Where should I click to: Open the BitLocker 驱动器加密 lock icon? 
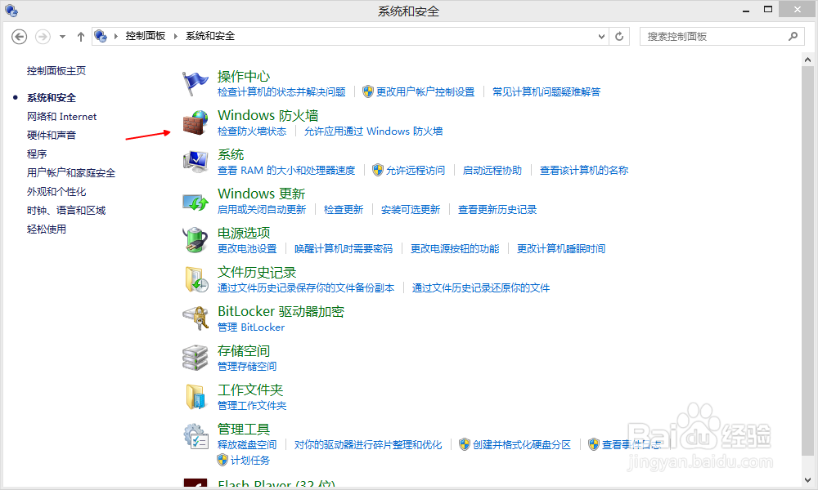(195, 318)
